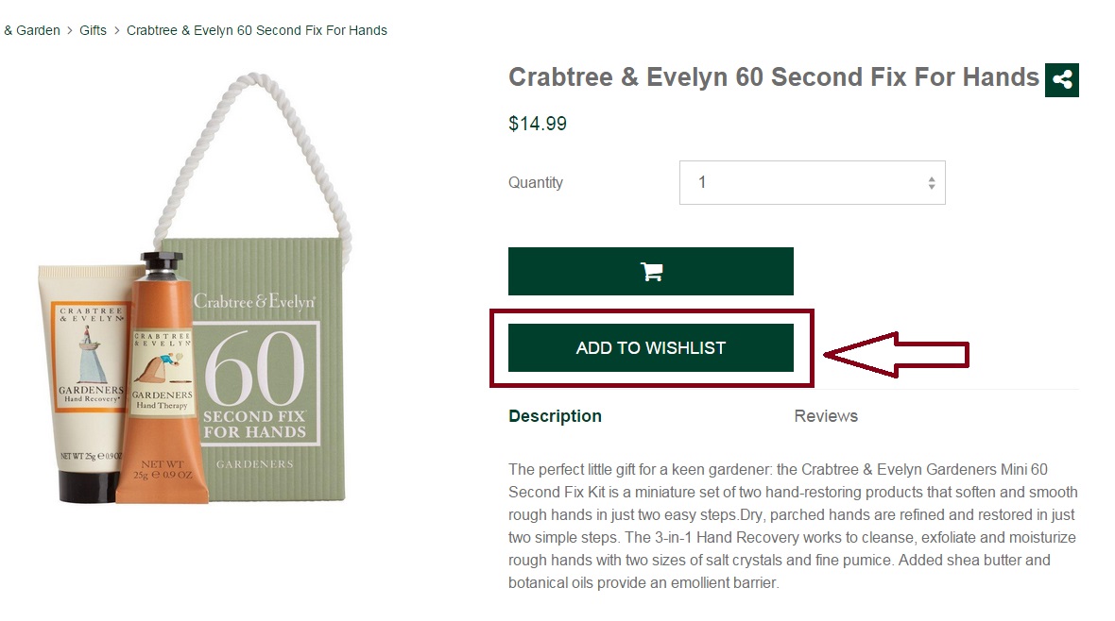This screenshot has width=1115, height=621.
Task: Open the Reviews tab
Action: pos(826,416)
